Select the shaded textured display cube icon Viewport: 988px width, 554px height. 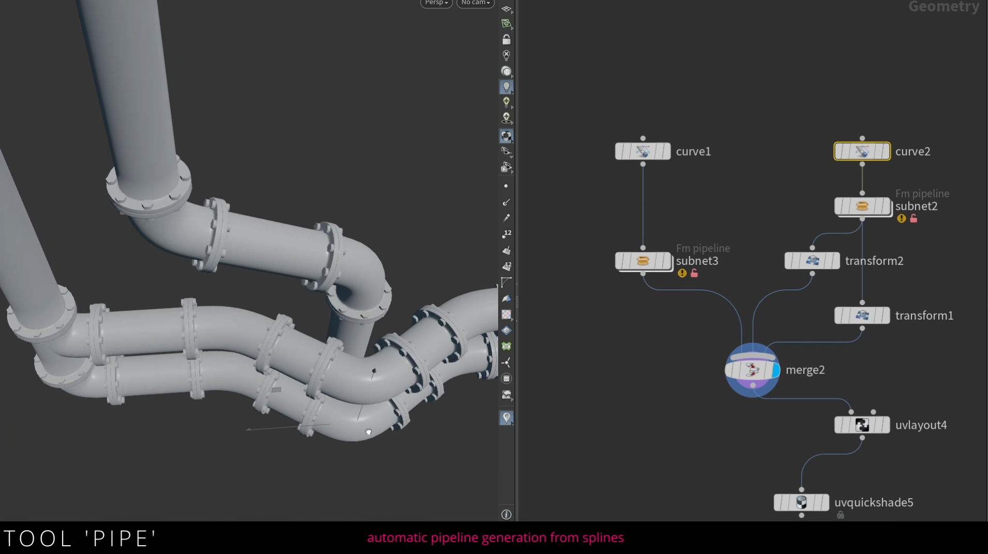coord(506,136)
